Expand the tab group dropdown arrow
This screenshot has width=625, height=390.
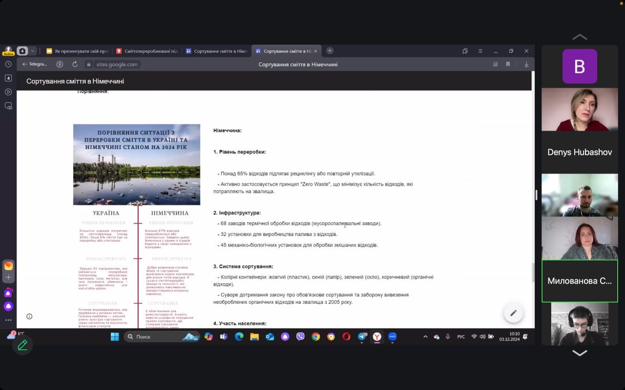[33, 51]
